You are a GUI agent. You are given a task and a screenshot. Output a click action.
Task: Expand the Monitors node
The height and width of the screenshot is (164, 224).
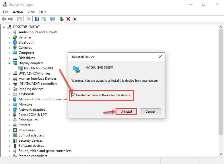pyautogui.click(x=9, y=104)
